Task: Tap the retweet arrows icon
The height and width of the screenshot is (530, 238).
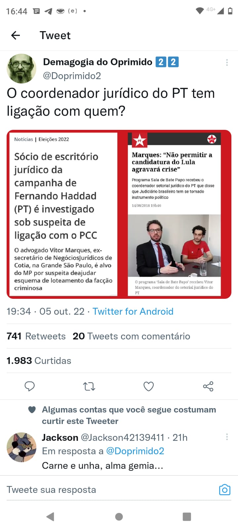Action: pyautogui.click(x=89, y=386)
